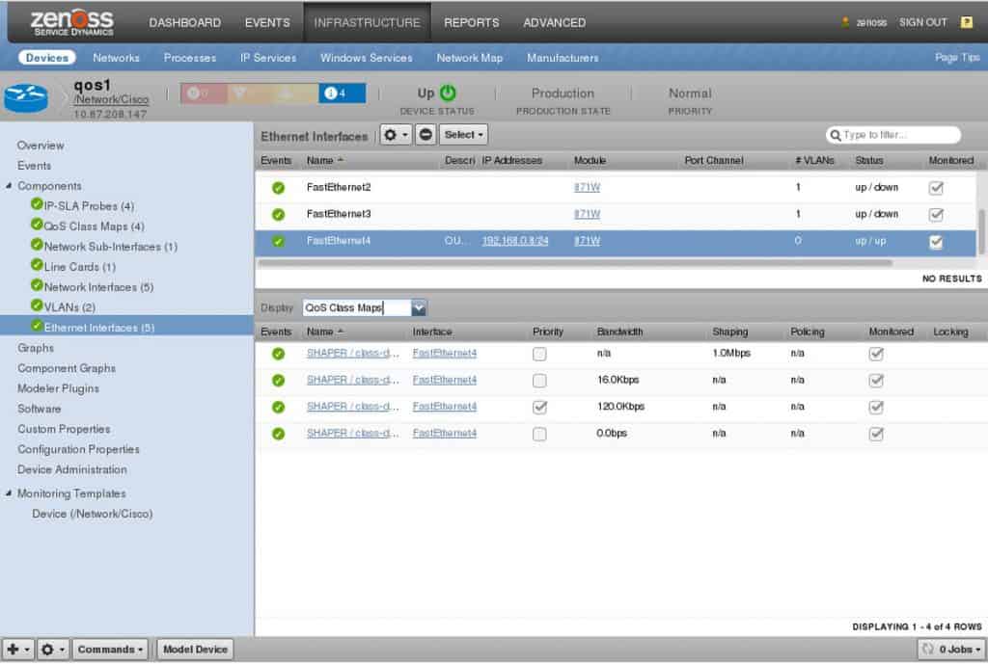Uncheck Monitored for FastEthernet4
This screenshot has width=988, height=664.
point(935,242)
